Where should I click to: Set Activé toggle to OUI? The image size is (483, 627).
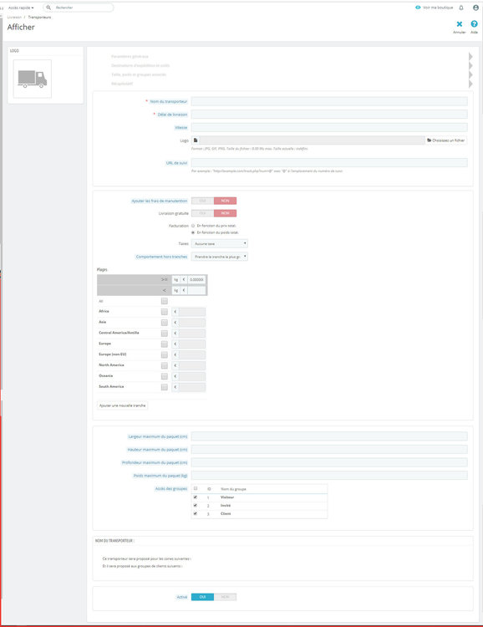click(x=202, y=597)
